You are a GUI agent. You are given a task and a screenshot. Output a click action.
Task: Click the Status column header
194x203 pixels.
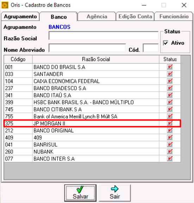pyautogui.click(x=170, y=59)
